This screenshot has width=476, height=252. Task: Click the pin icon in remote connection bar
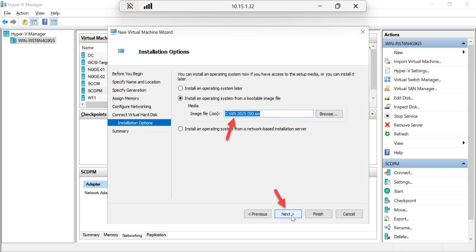130,6
